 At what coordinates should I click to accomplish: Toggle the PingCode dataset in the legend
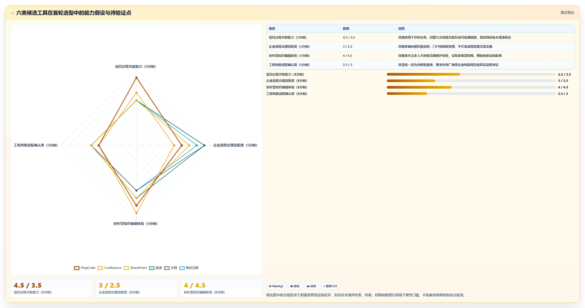tap(85, 268)
